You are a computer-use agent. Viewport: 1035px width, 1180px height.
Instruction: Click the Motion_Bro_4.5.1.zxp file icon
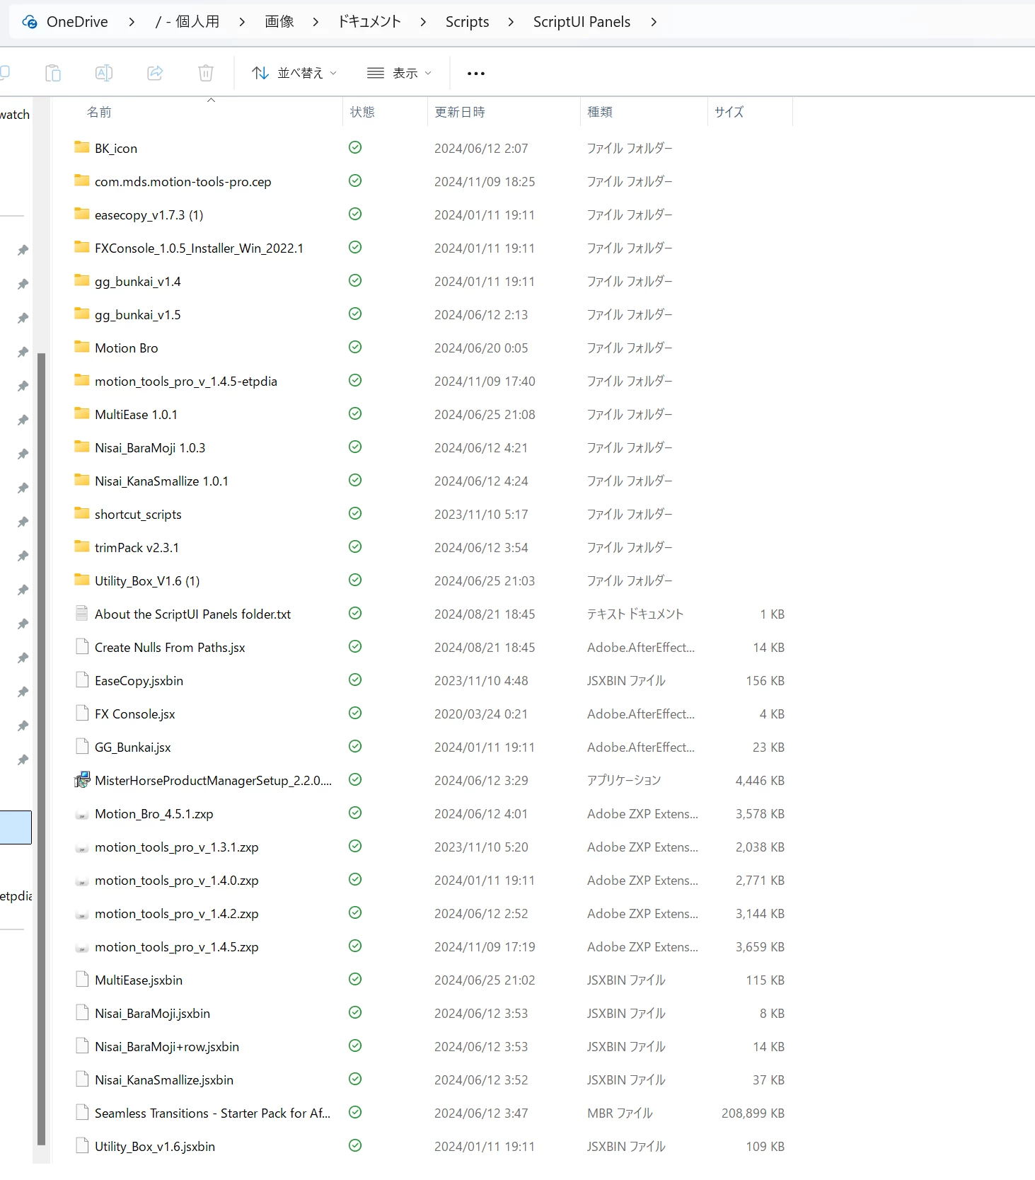click(82, 814)
